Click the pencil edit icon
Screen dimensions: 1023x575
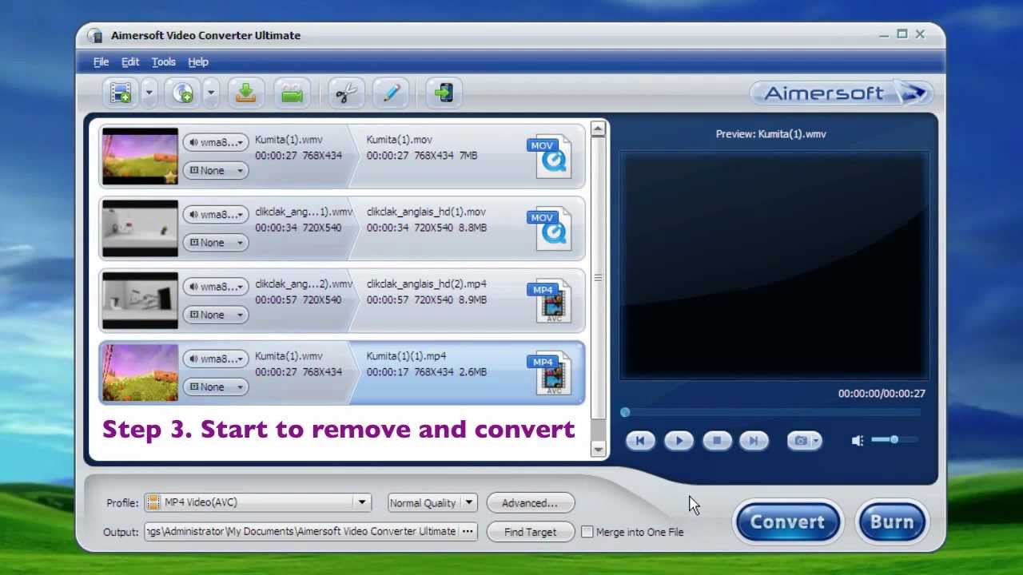391,93
